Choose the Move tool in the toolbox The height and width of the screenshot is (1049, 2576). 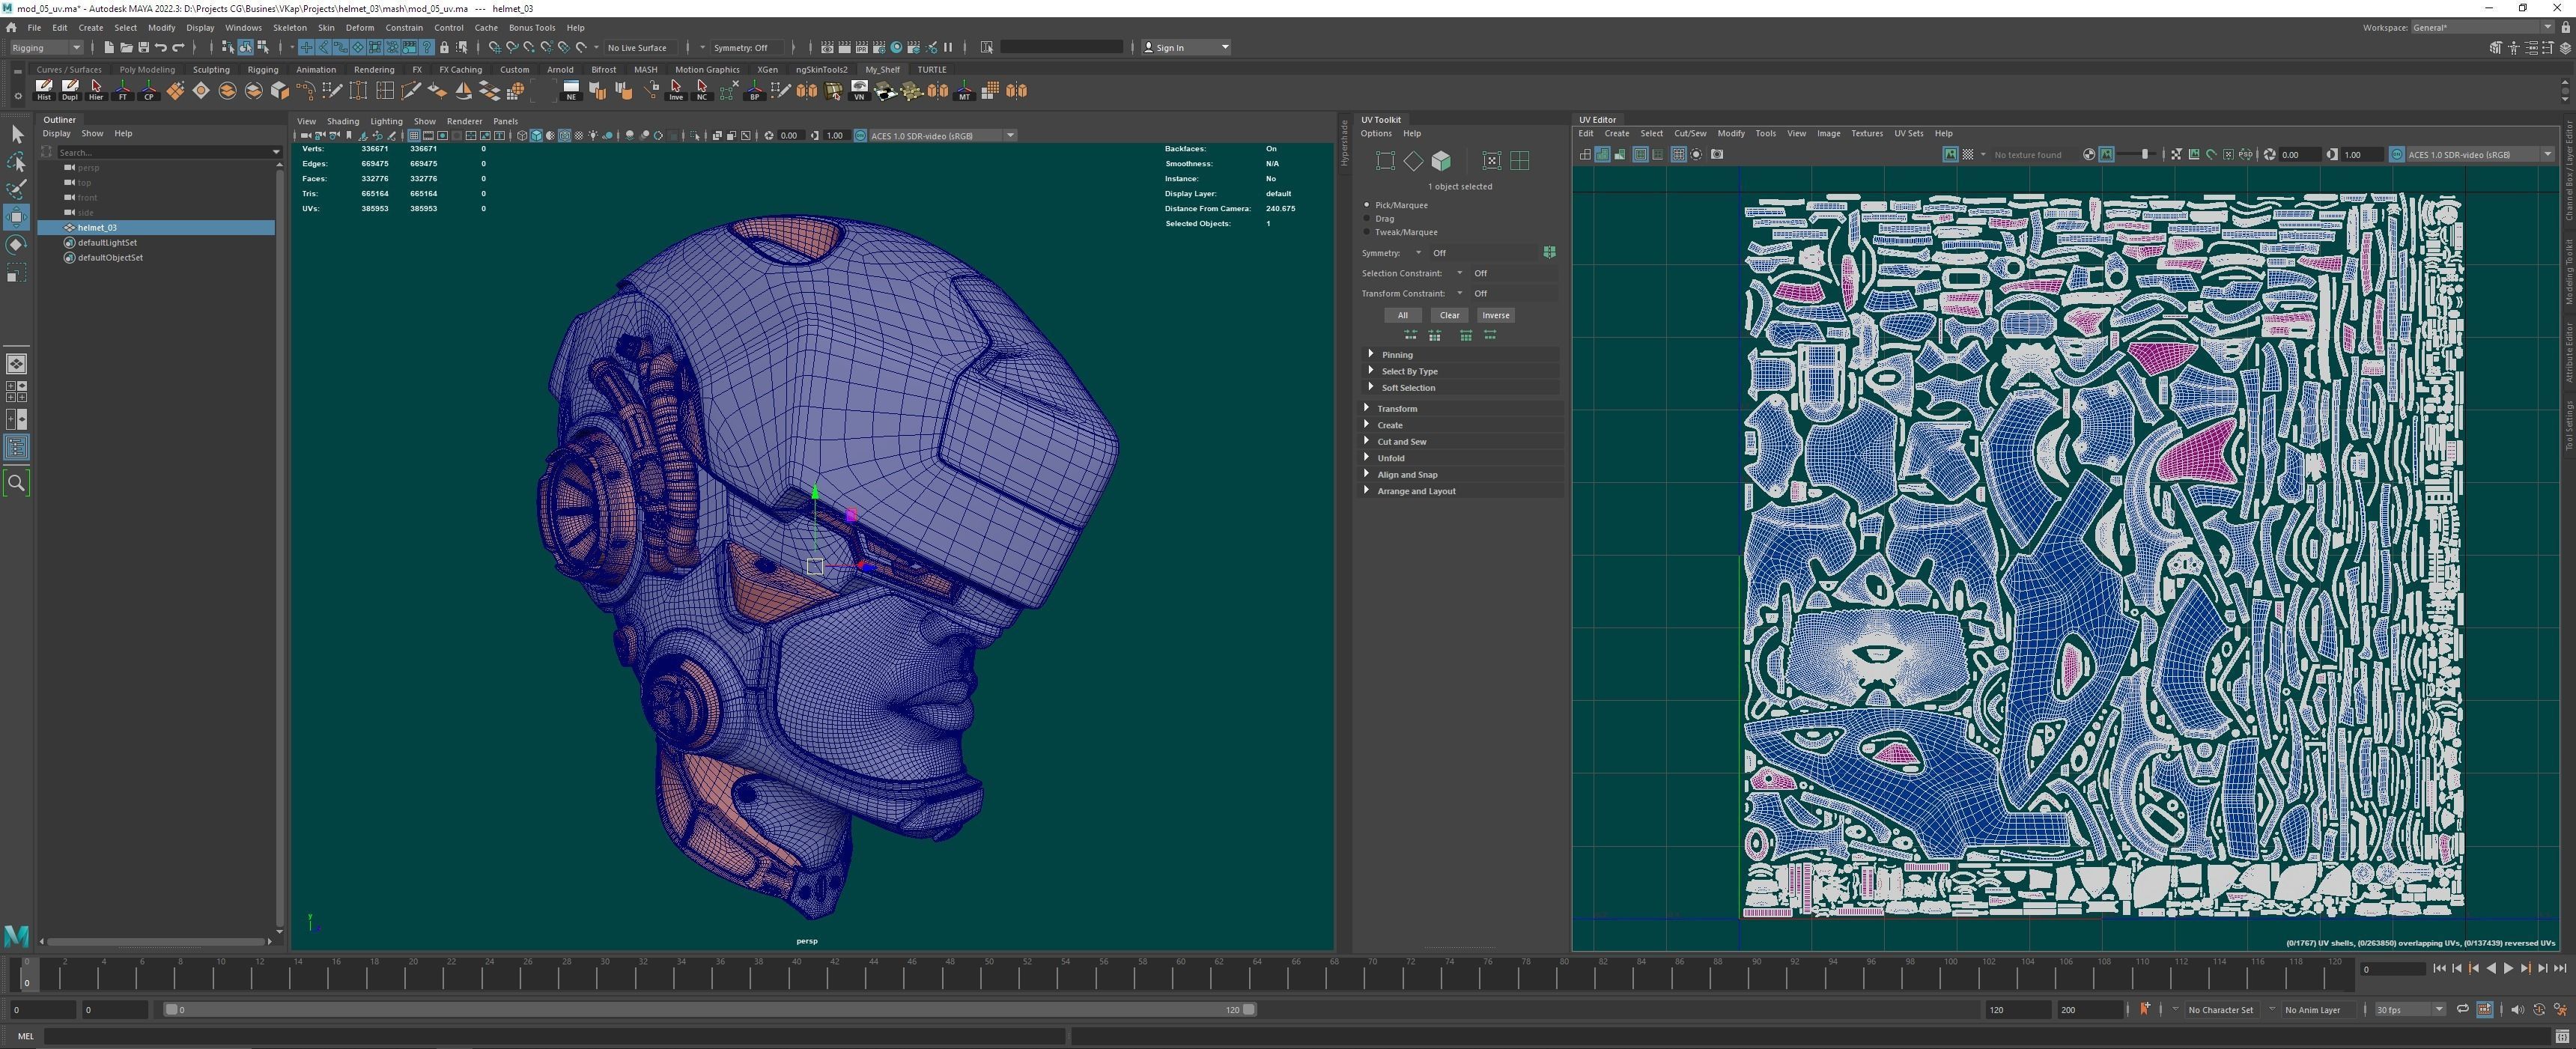pyautogui.click(x=17, y=217)
